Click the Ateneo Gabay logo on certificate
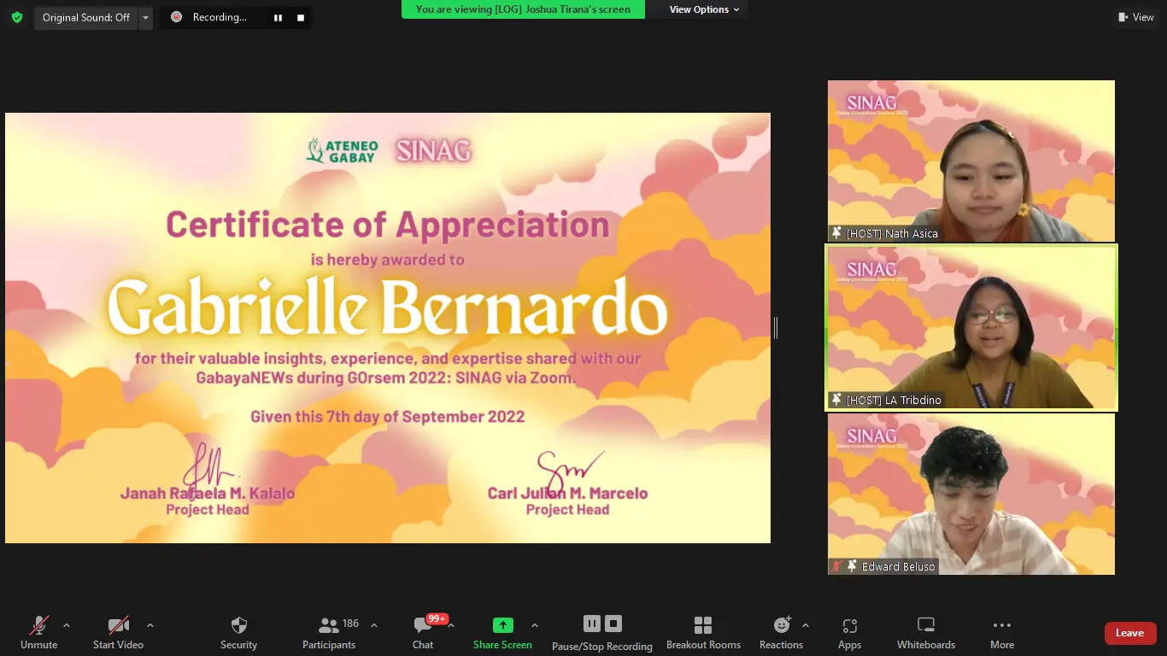This screenshot has width=1167, height=656. pos(342,151)
